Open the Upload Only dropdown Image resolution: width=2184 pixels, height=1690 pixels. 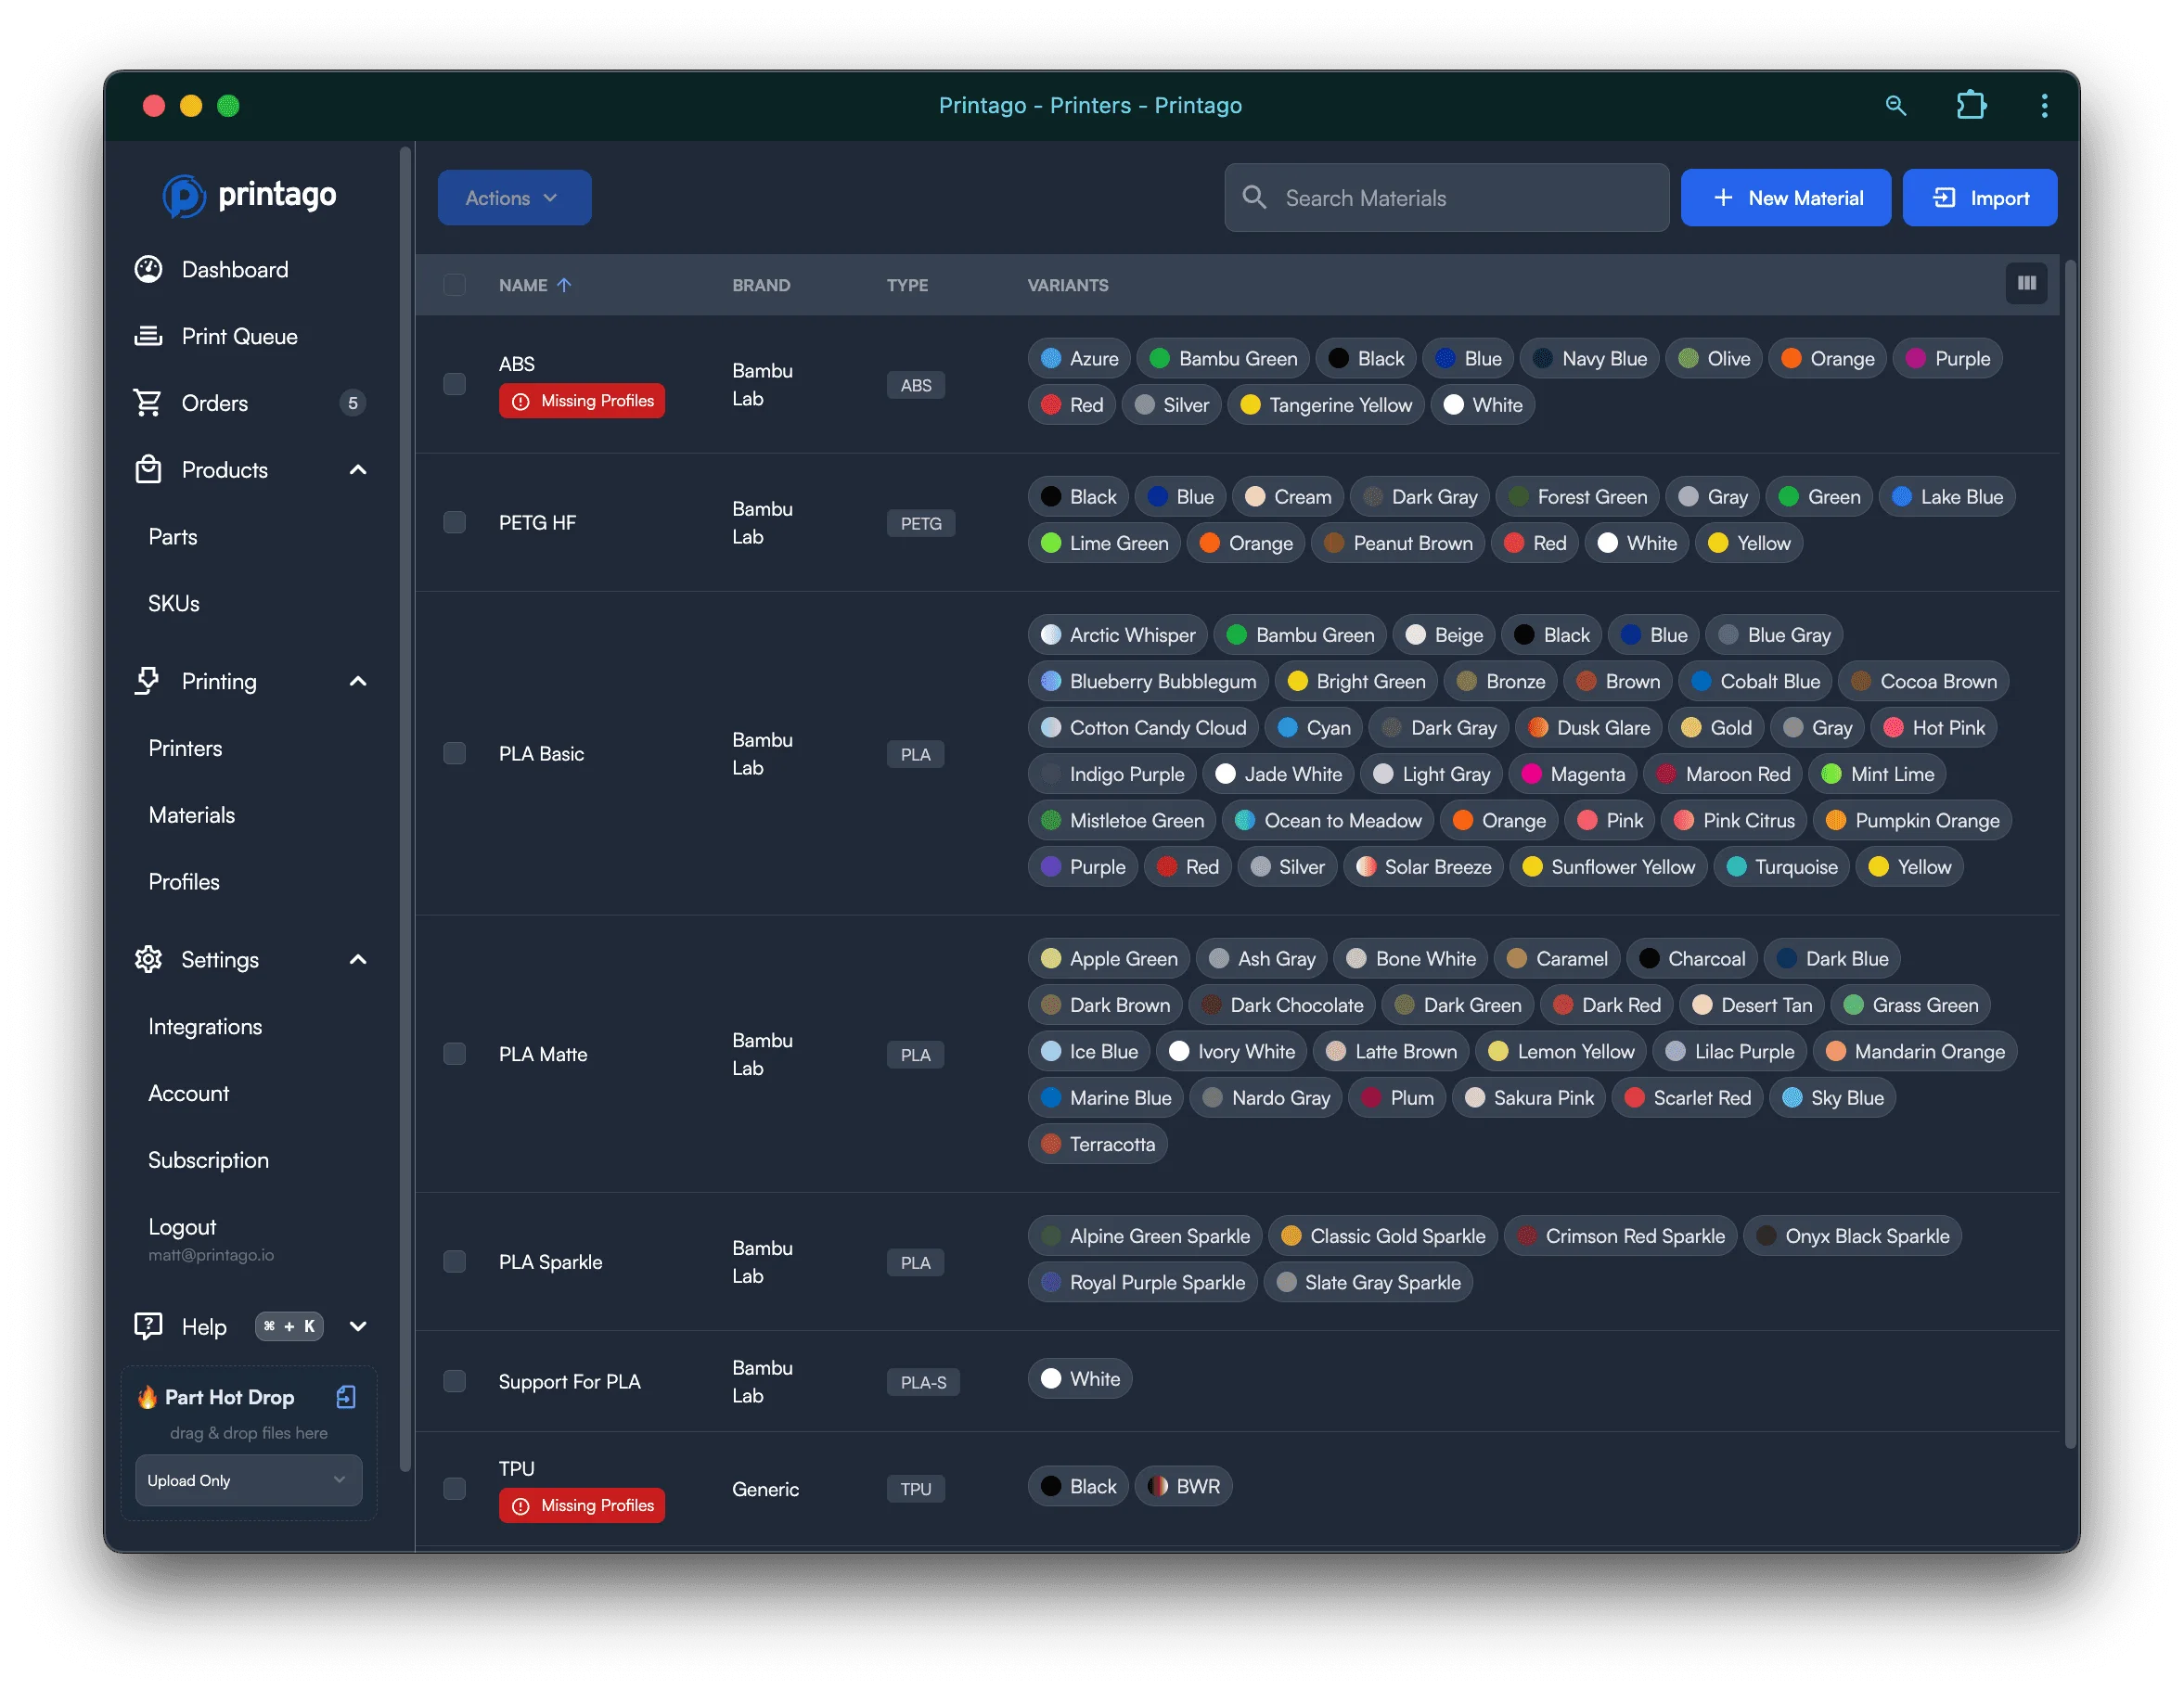click(x=248, y=1480)
